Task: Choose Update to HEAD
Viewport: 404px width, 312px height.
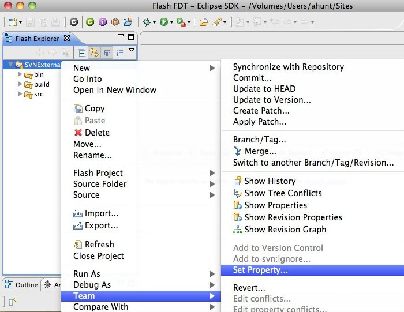Action: 313,89
